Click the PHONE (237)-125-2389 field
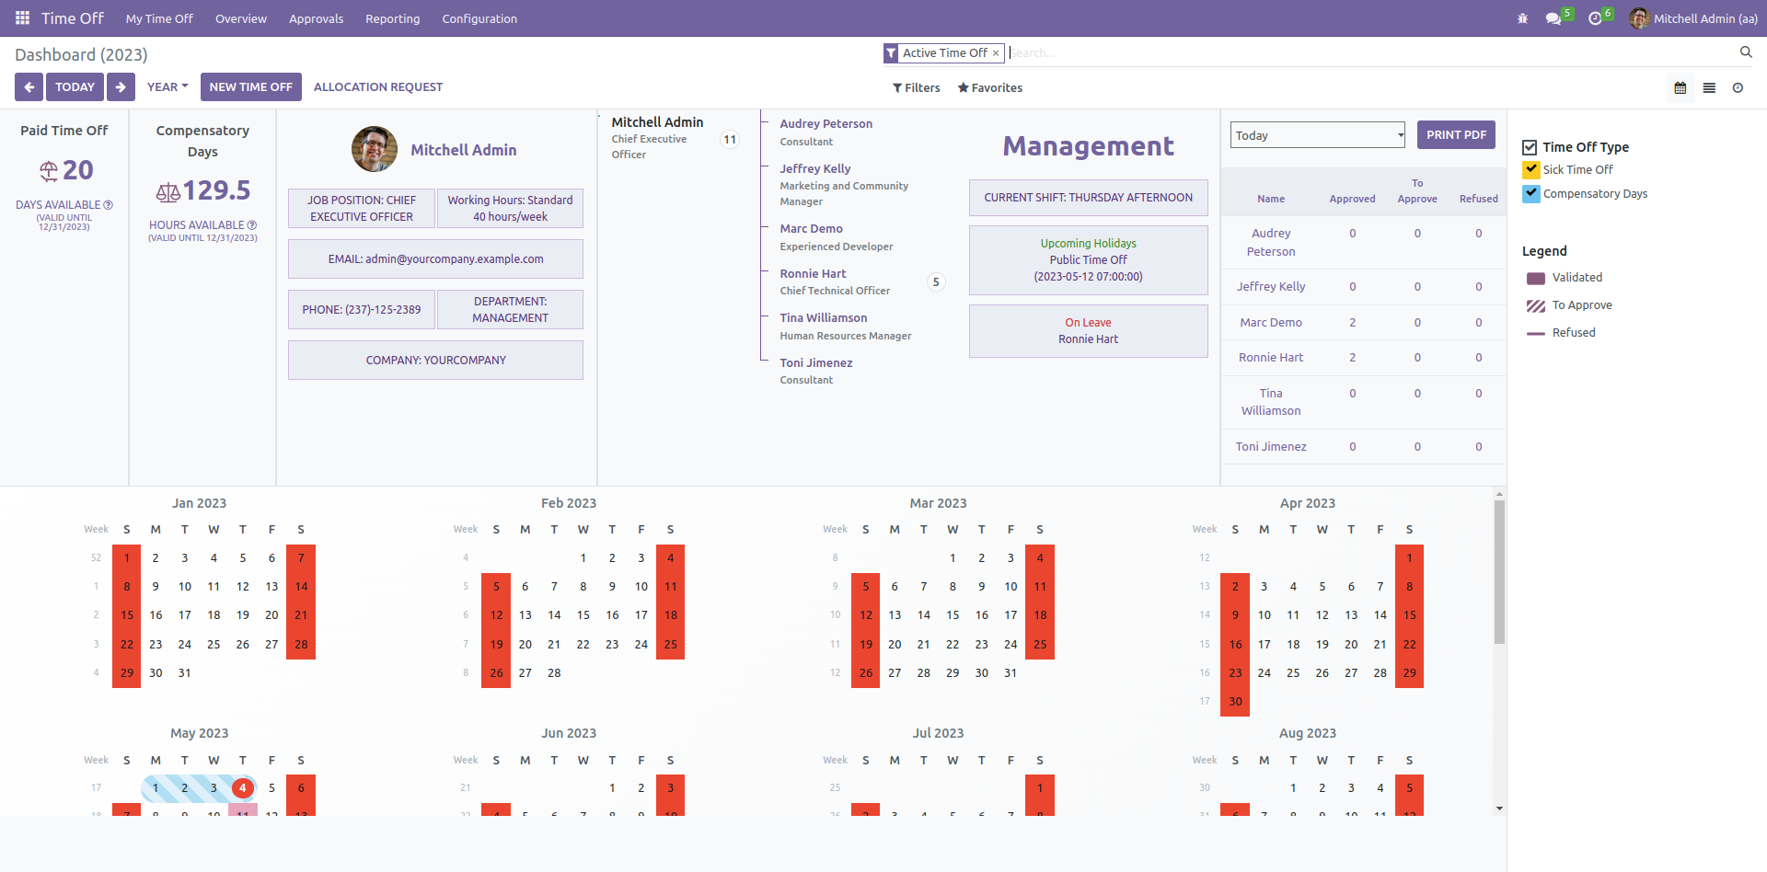The image size is (1767, 872). click(362, 310)
